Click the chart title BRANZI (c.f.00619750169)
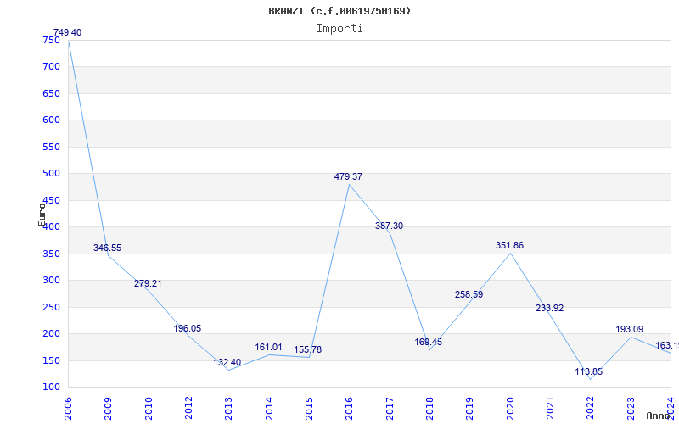This screenshot has height=424, width=679. pyautogui.click(x=339, y=11)
